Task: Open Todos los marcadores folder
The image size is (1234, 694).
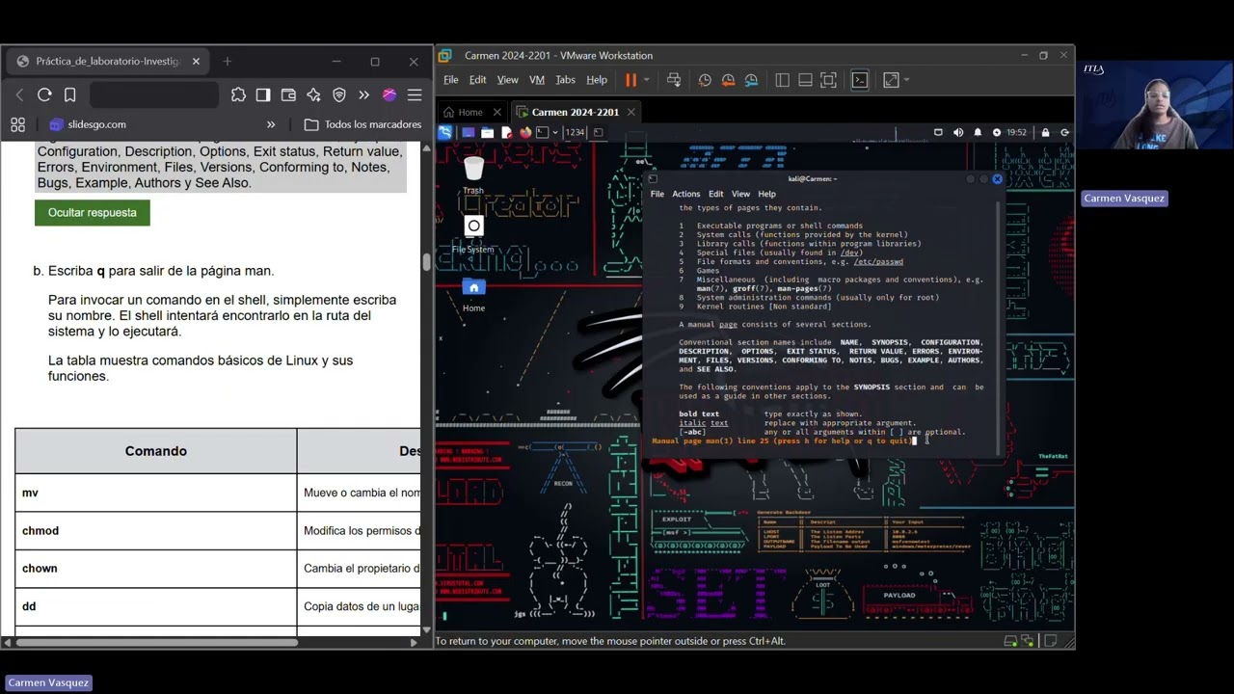Action: point(362,124)
